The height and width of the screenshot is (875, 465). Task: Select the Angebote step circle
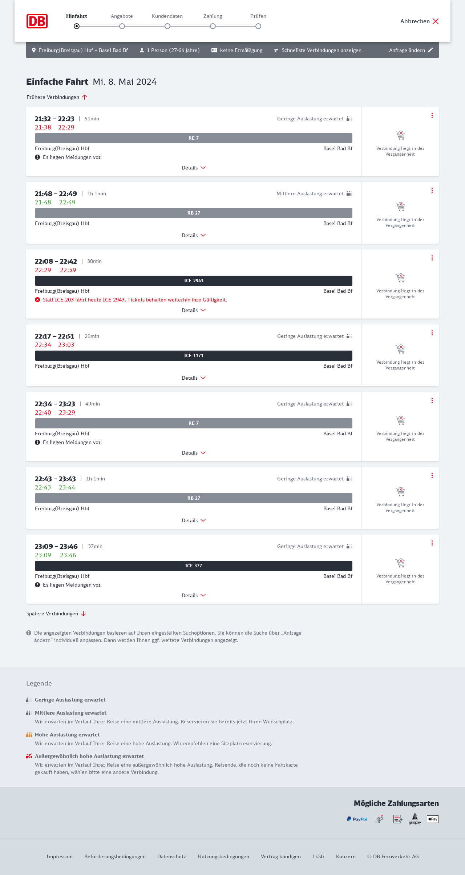click(x=122, y=26)
